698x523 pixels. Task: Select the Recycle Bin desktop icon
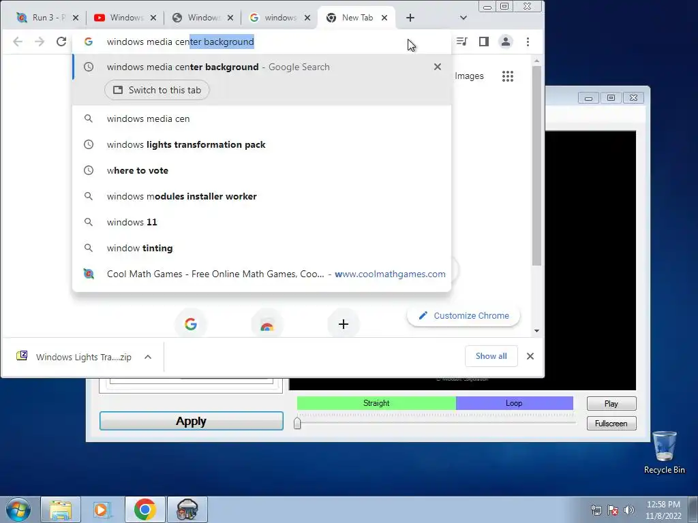click(x=664, y=453)
